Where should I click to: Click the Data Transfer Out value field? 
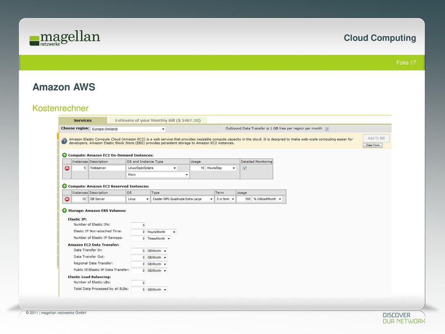pyautogui.click(x=138, y=257)
